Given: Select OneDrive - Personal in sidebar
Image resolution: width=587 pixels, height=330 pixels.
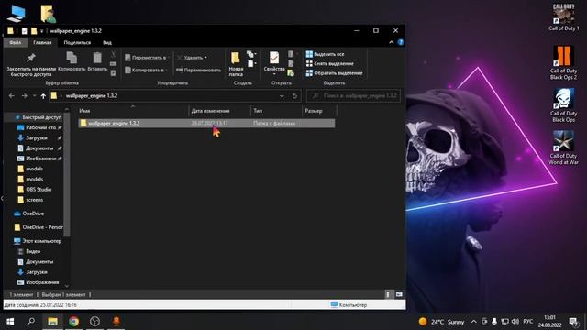Looking at the screenshot, I should point(39,227).
